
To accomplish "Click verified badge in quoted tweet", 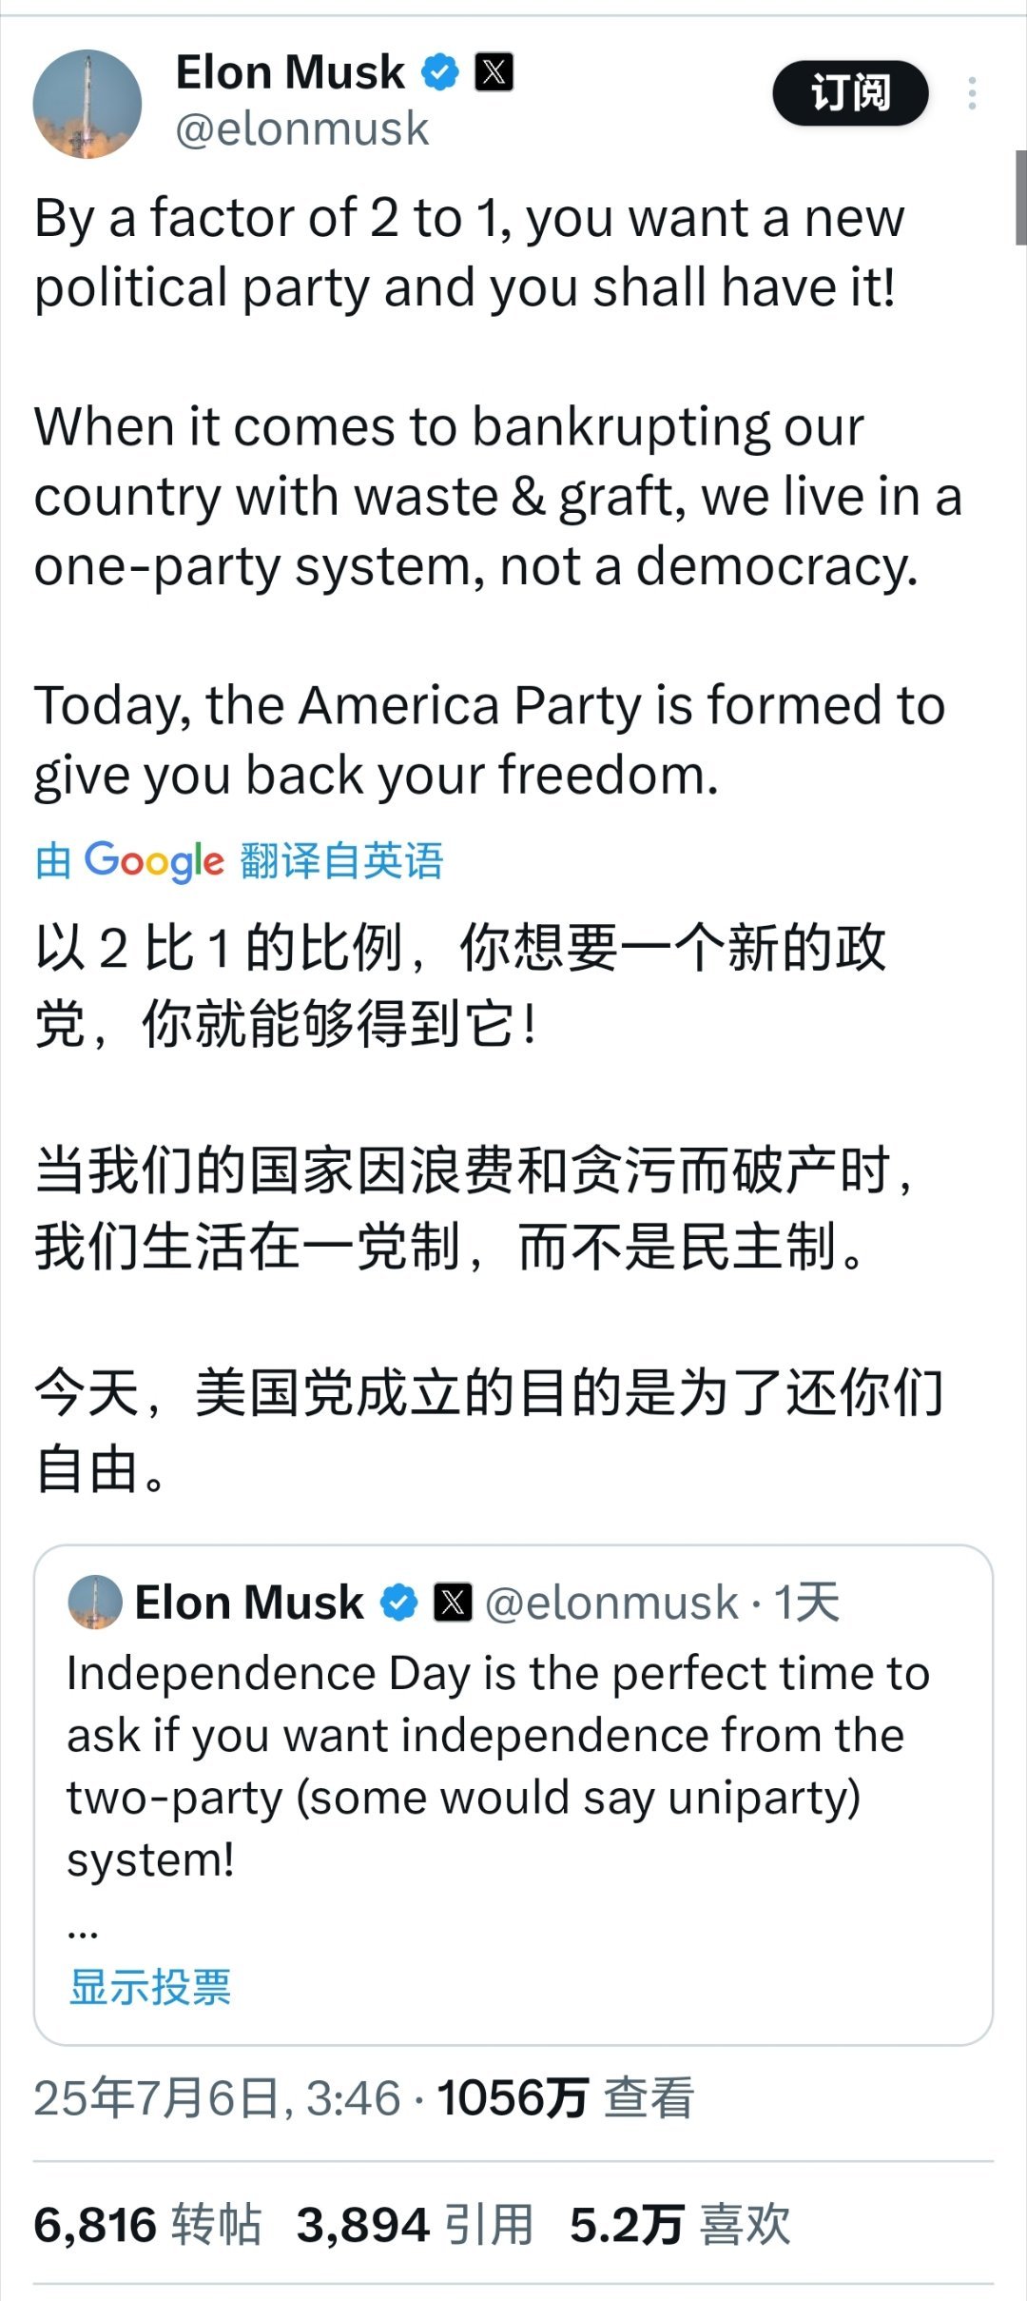I will pos(399,1603).
